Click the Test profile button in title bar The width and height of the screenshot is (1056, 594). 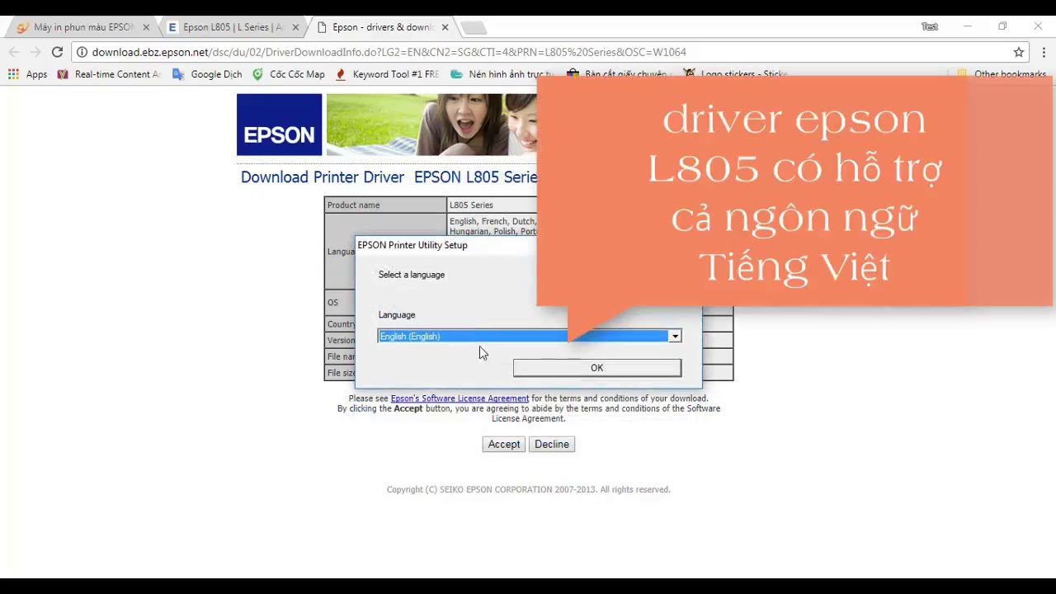tap(930, 26)
